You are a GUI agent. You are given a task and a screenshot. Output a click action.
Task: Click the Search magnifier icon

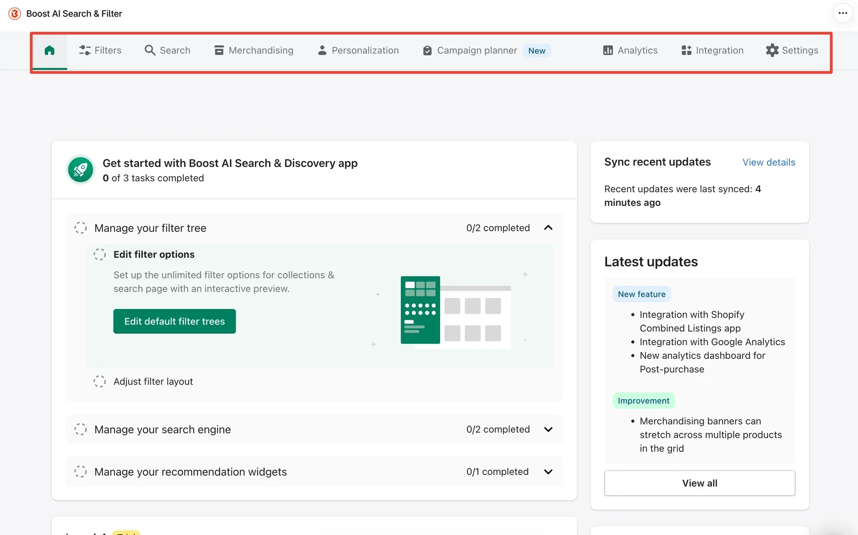[x=150, y=50]
